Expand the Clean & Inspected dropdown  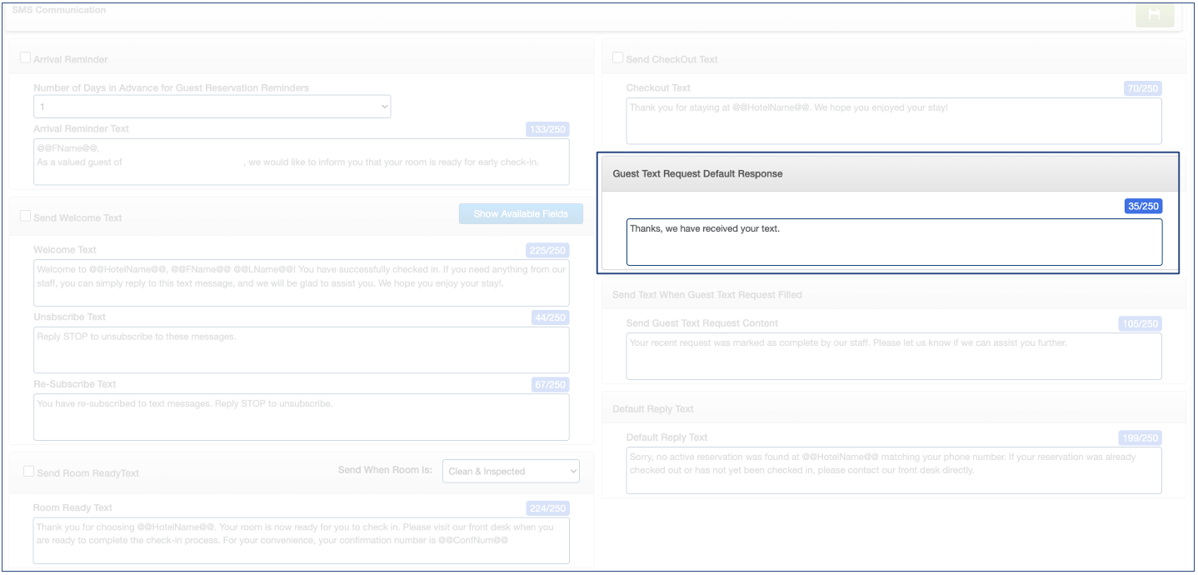pyautogui.click(x=511, y=471)
